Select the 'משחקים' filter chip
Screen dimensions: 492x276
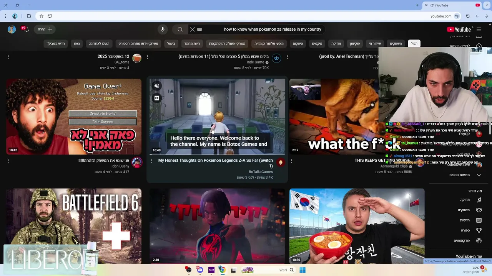[x=396, y=44]
